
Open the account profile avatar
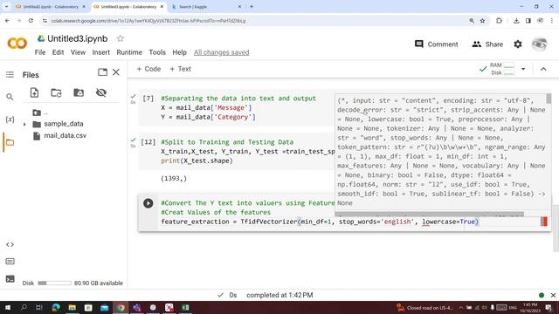(x=540, y=44)
